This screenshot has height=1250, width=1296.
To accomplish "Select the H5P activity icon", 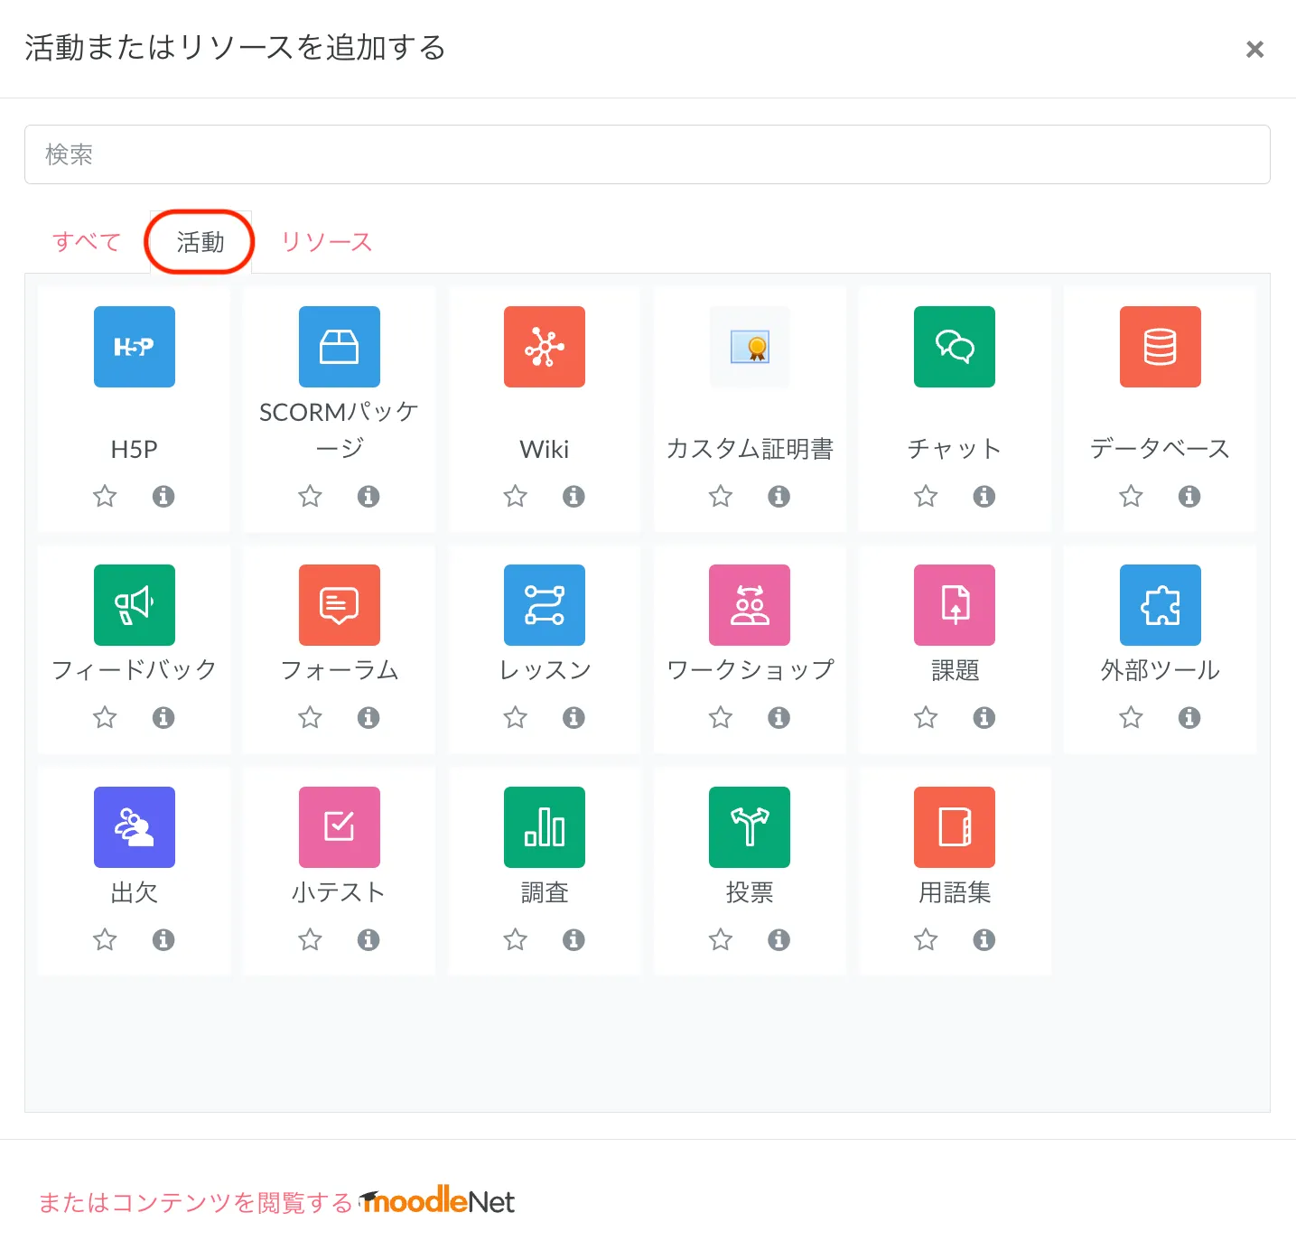I will 134,347.
